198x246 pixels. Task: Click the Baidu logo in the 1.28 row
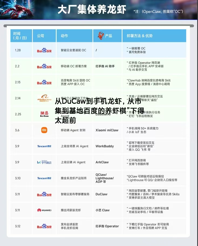pyautogui.click(x=44, y=50)
